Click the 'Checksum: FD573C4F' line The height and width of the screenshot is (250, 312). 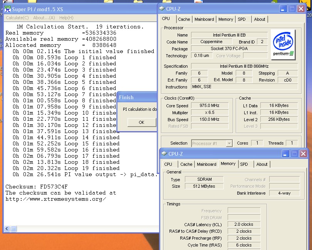tap(37, 187)
